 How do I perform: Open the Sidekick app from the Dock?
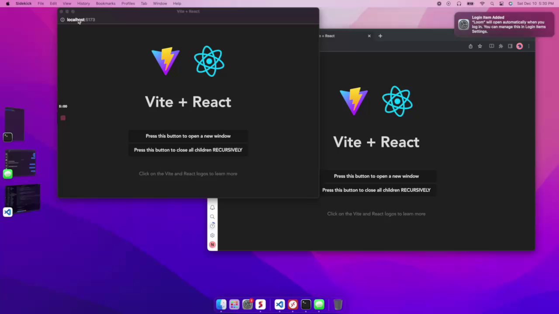(261, 304)
